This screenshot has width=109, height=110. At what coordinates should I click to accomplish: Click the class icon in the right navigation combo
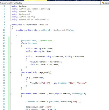click(103, 3)
